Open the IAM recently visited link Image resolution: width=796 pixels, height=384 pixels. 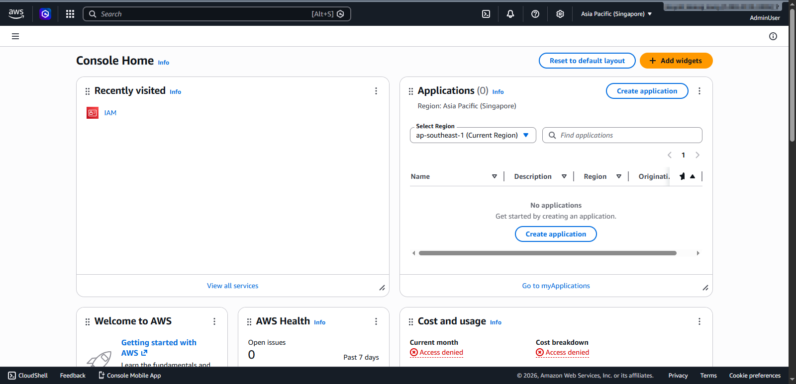point(110,113)
